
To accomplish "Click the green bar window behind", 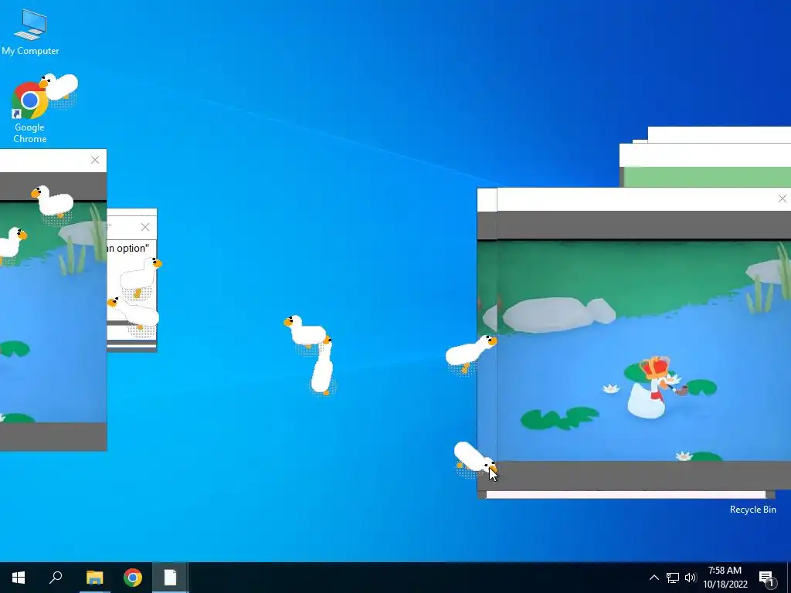I will pos(708,177).
